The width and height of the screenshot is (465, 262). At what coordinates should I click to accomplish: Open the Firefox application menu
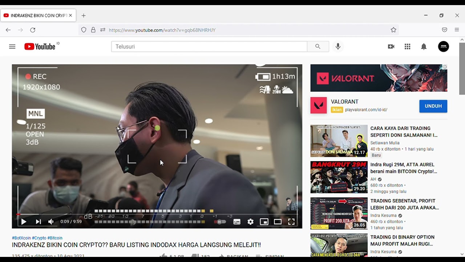pos(457,30)
